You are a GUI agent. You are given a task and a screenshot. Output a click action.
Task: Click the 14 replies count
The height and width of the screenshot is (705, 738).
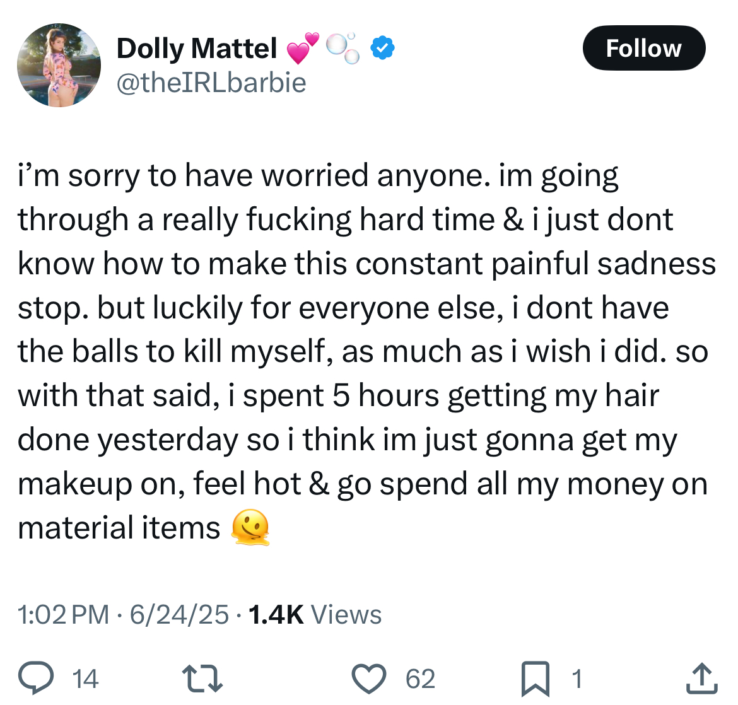pos(85,679)
